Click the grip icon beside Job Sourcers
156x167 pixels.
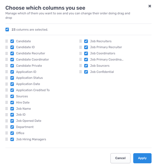click(x=80, y=66)
